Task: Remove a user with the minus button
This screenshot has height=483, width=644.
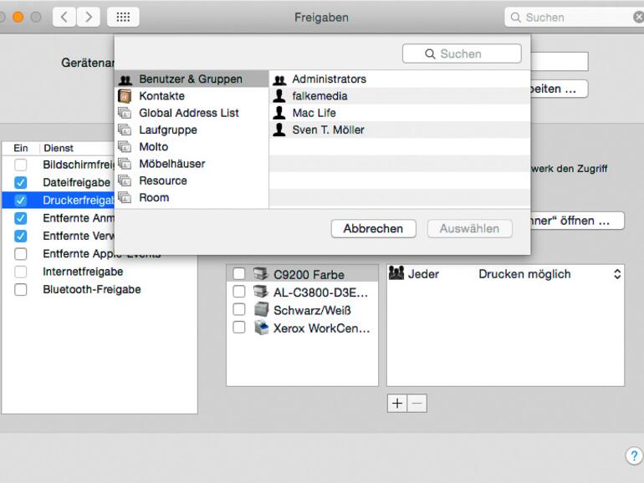Action: [x=417, y=404]
